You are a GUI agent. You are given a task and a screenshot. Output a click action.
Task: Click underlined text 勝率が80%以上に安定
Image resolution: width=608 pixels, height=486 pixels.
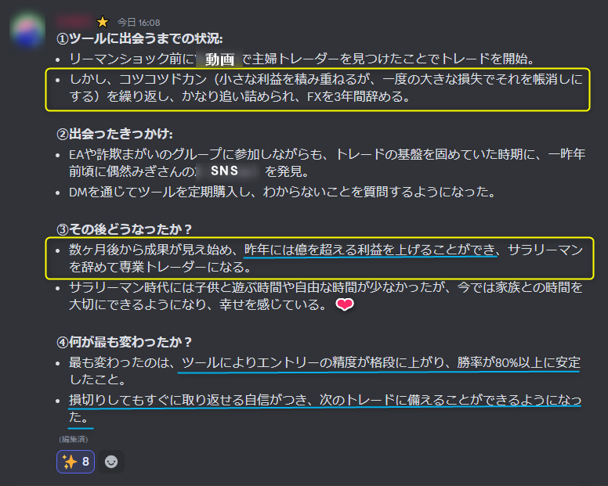[519, 362]
